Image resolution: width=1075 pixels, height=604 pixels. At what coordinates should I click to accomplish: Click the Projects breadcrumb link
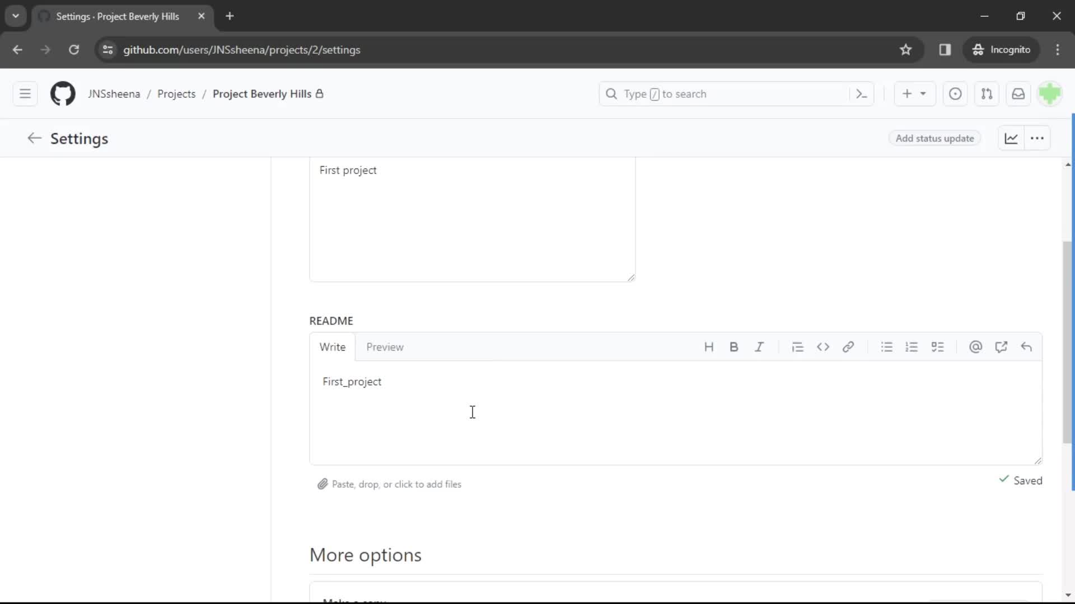[x=176, y=93]
